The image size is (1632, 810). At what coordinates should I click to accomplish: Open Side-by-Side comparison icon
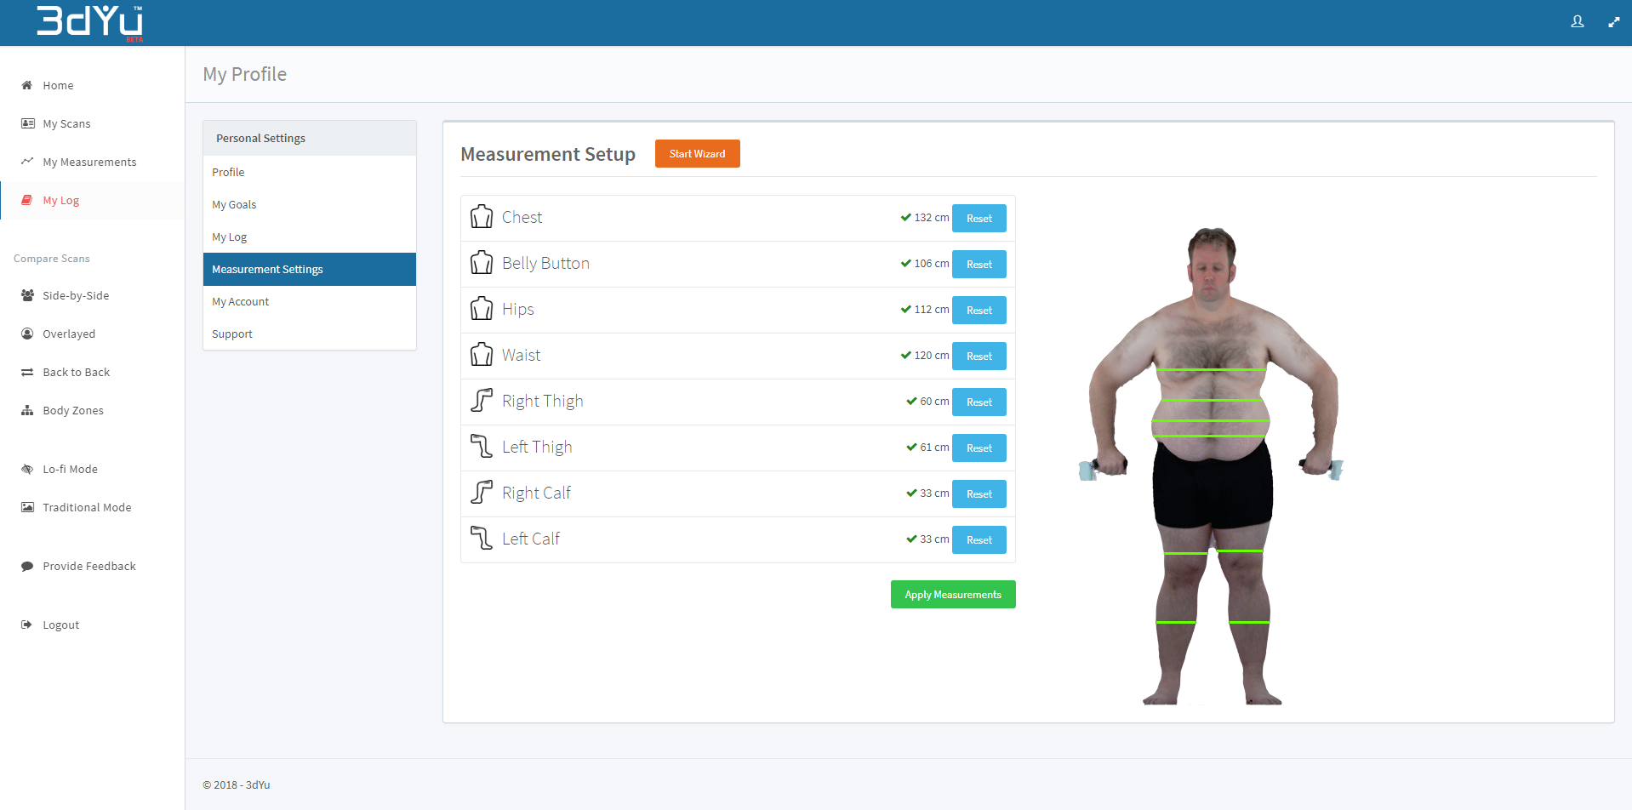pyautogui.click(x=27, y=295)
